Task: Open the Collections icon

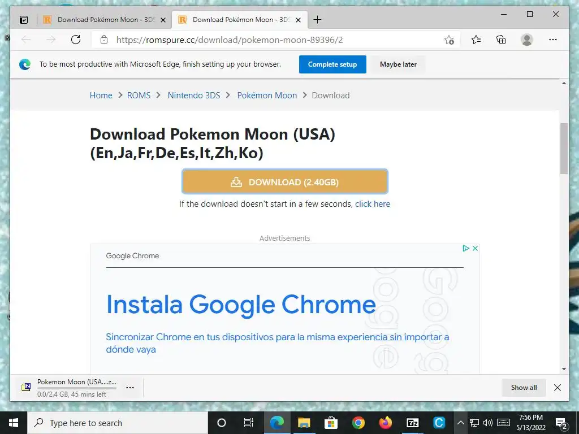Action: click(501, 40)
